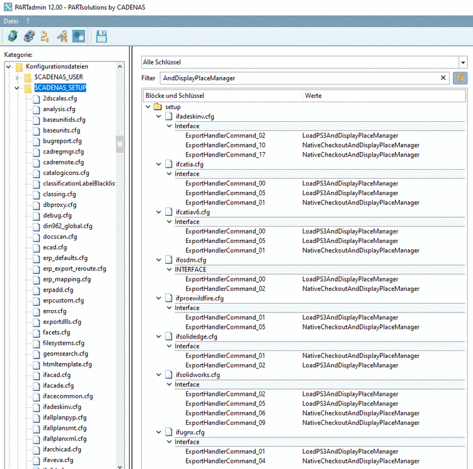Click the orange hierarchy tree toolbar icon
This screenshot has width=473, height=469.
[x=45, y=37]
